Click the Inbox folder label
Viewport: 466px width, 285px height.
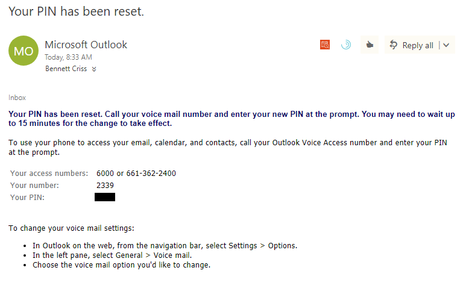pyautogui.click(x=17, y=98)
